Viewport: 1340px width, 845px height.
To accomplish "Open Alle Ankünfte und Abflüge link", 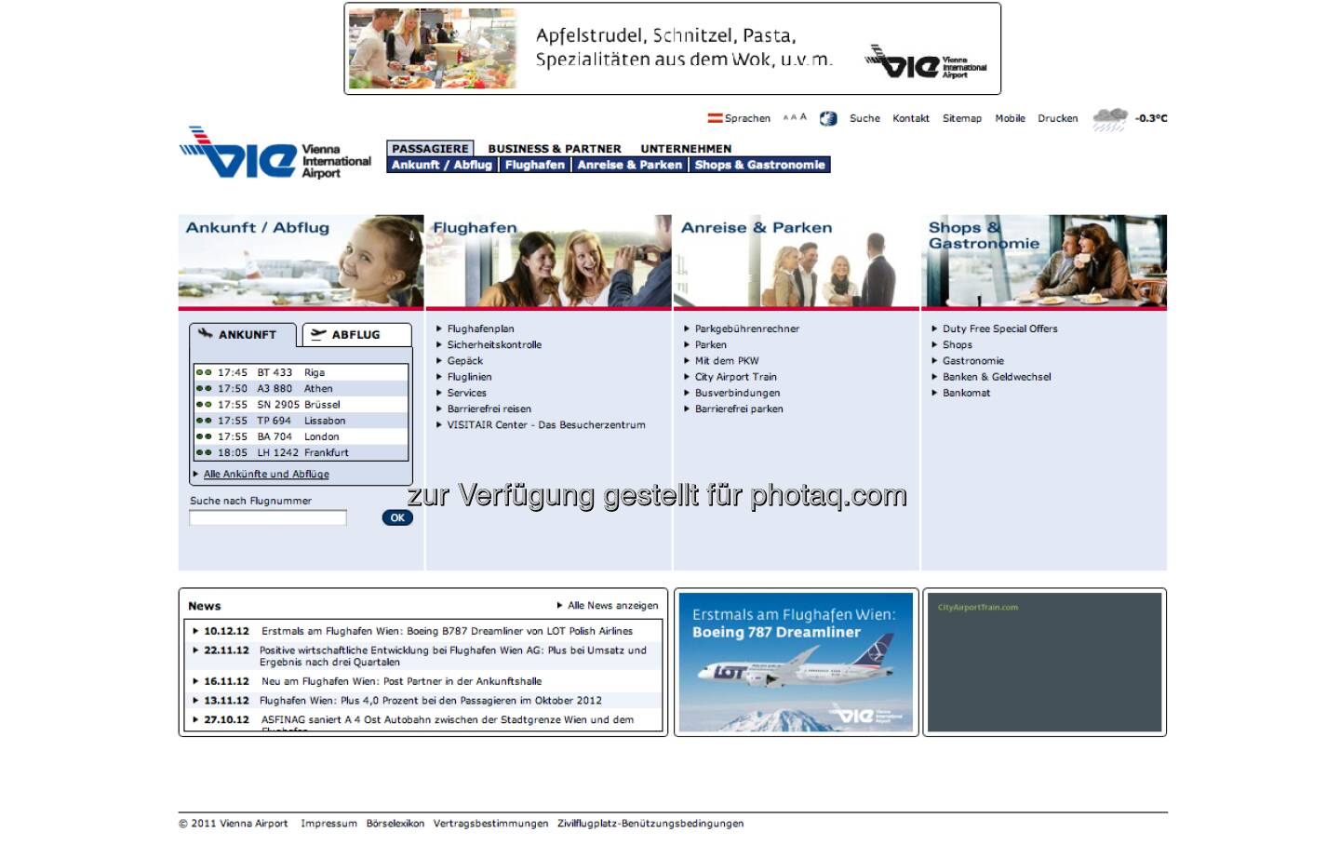I will 266,474.
